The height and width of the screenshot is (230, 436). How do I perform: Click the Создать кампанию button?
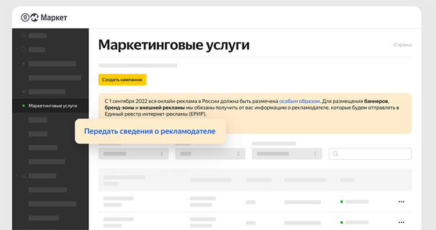point(122,80)
